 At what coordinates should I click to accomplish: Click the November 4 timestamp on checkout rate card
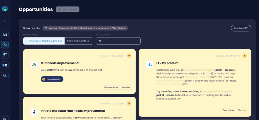click(112, 104)
